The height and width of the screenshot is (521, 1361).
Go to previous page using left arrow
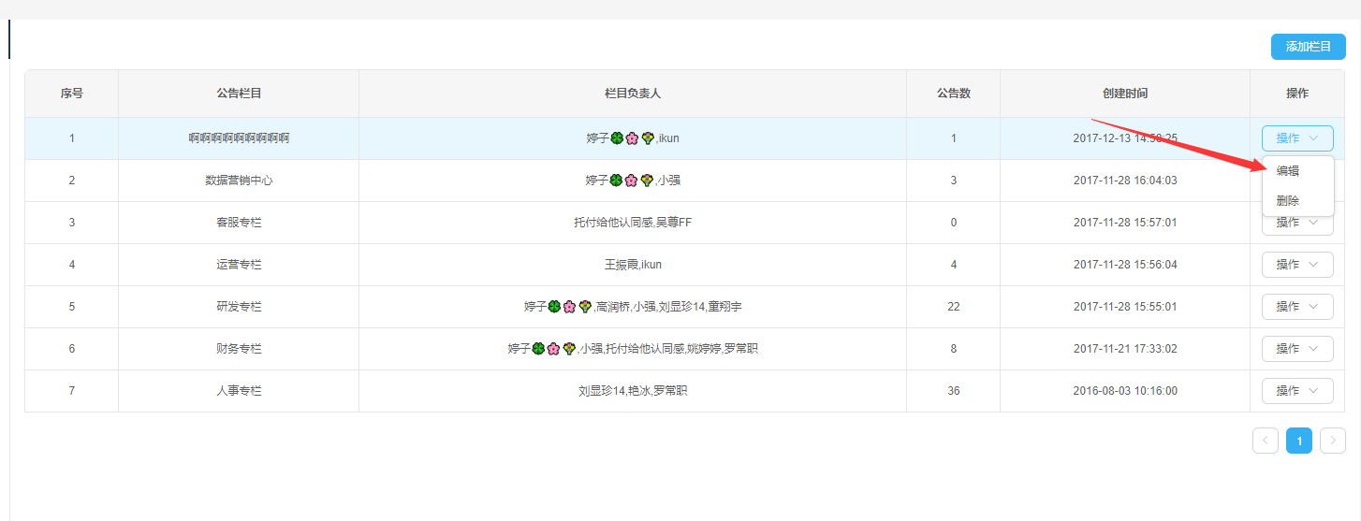tap(1266, 441)
